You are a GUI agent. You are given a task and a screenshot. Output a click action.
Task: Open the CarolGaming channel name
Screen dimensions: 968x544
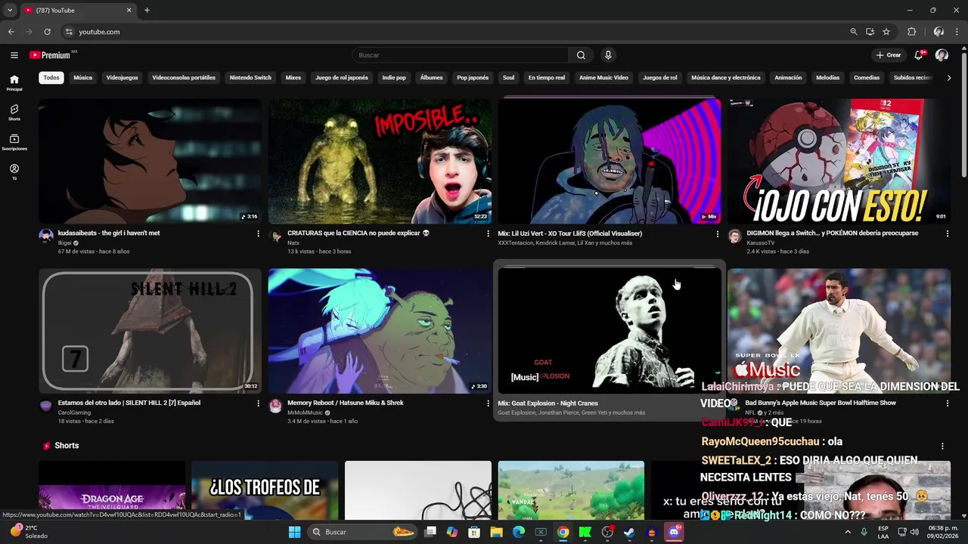pyautogui.click(x=74, y=413)
